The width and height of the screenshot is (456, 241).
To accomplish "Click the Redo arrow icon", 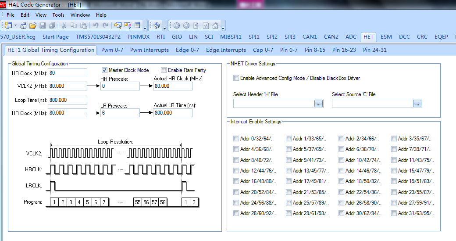I will pos(106,25).
